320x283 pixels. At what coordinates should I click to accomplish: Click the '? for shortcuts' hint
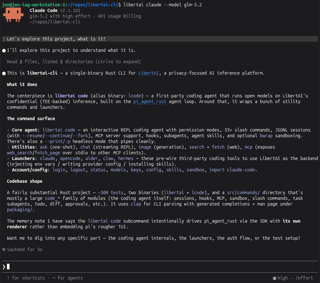coord(26,278)
